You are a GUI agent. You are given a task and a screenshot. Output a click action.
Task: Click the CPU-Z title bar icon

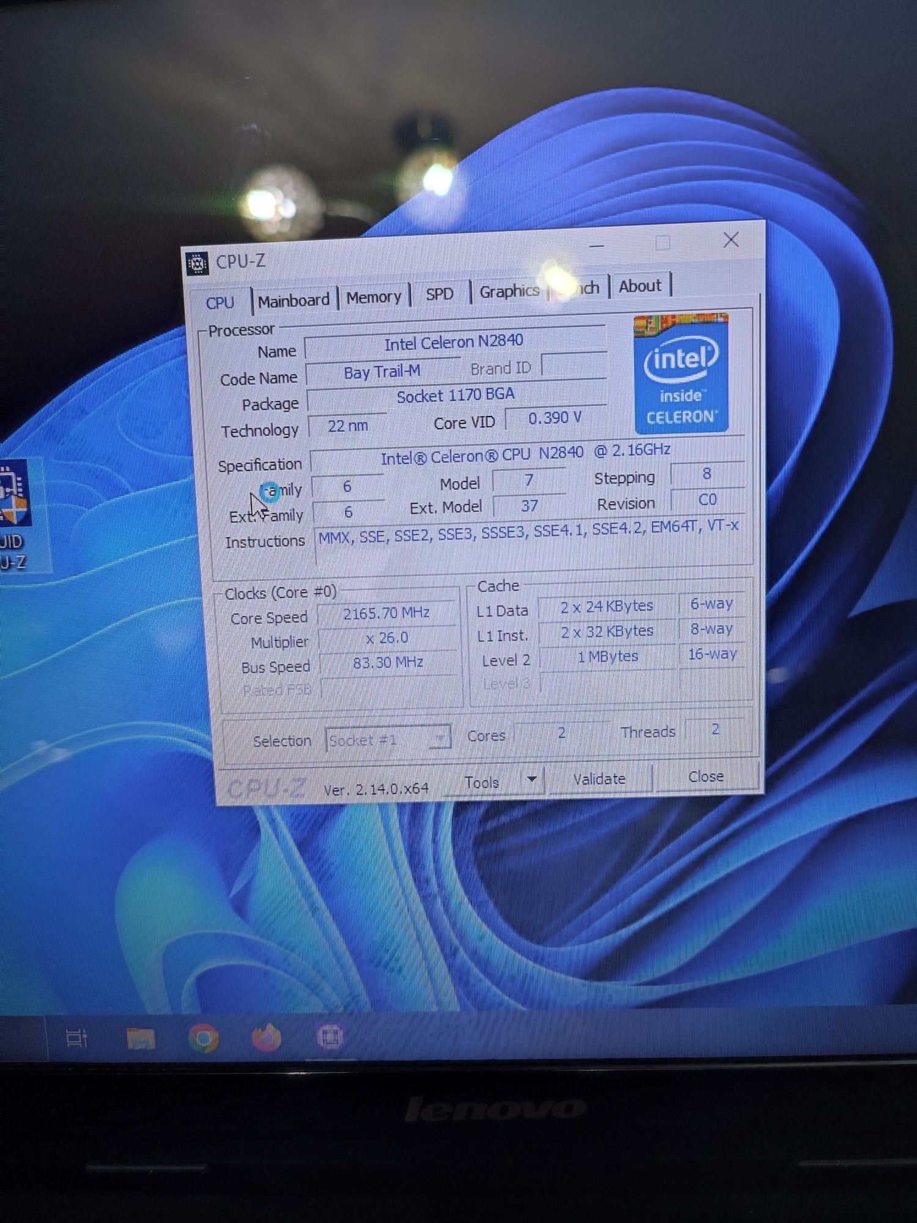(x=197, y=264)
